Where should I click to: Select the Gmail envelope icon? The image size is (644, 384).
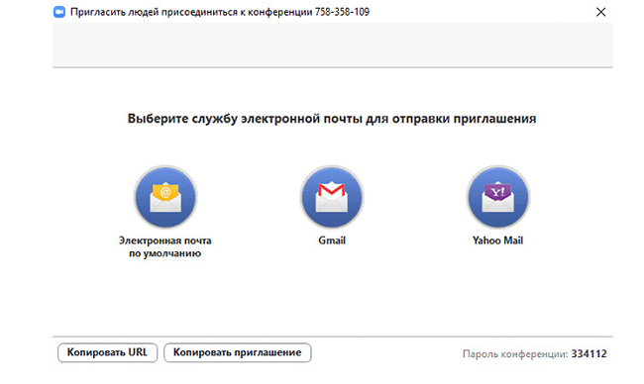click(x=332, y=197)
